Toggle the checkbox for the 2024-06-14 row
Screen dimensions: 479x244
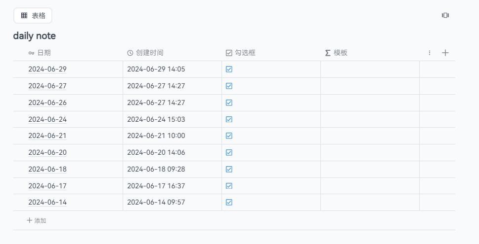pos(229,202)
